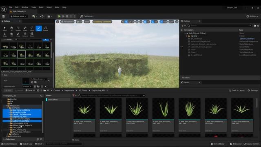
Task: Toggle the Outliner visibility eye column header
Action: (x=182, y=30)
